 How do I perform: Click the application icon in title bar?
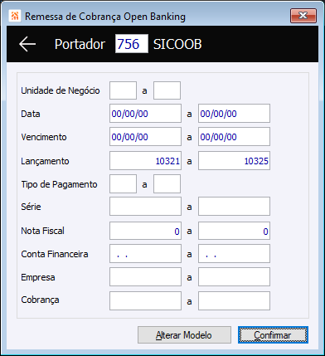[x=14, y=16]
